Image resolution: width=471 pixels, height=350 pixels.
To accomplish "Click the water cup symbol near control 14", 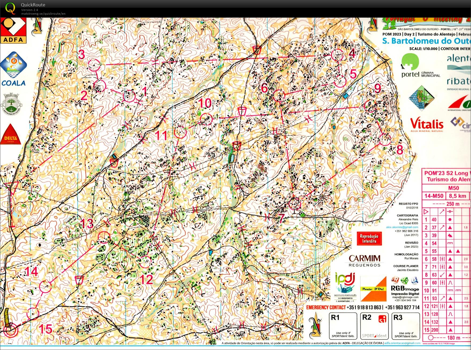I will 79,280.
